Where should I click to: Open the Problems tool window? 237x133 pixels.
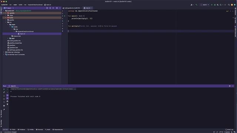tap(21, 130)
